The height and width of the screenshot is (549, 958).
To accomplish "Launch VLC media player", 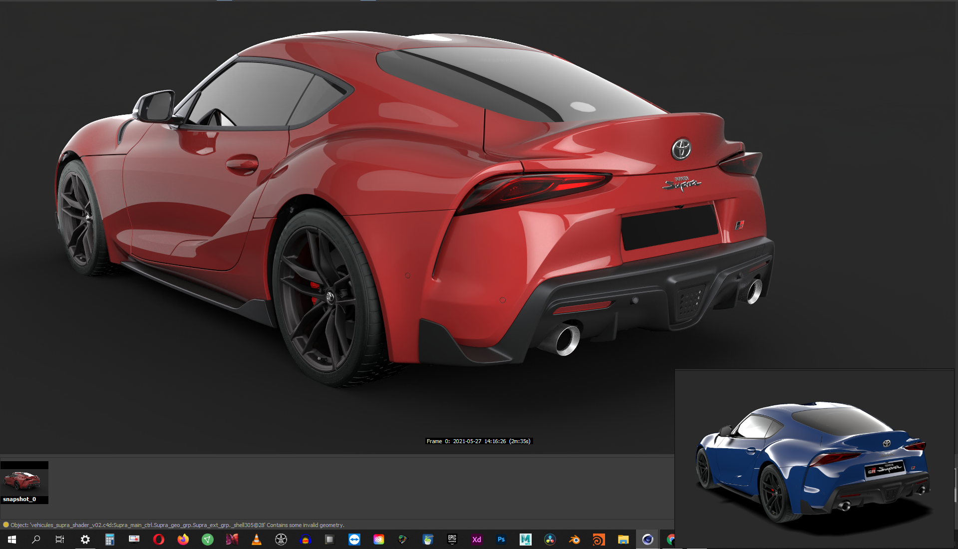I will [x=257, y=540].
